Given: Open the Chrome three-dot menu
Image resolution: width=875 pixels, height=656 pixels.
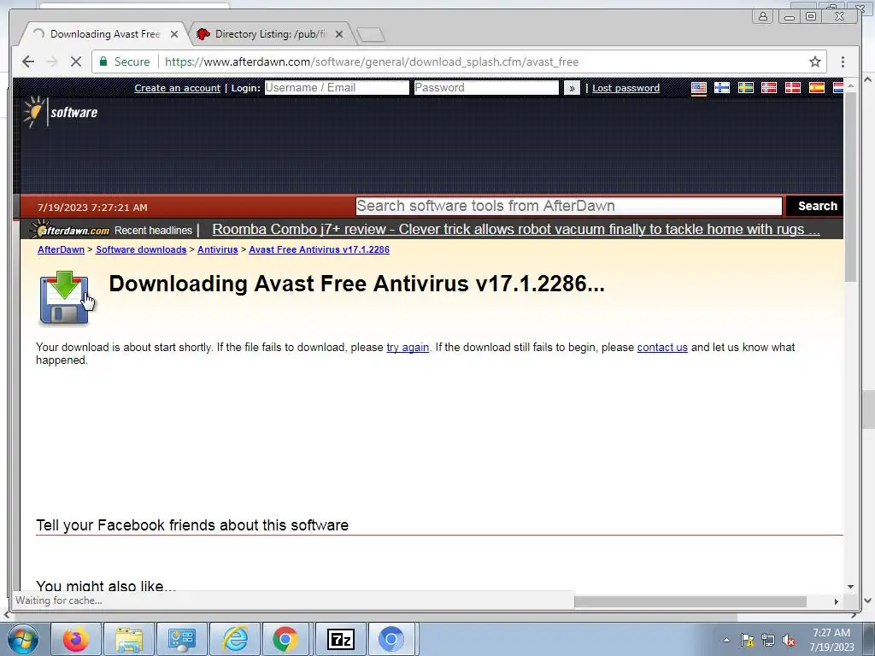Looking at the screenshot, I should (x=843, y=61).
